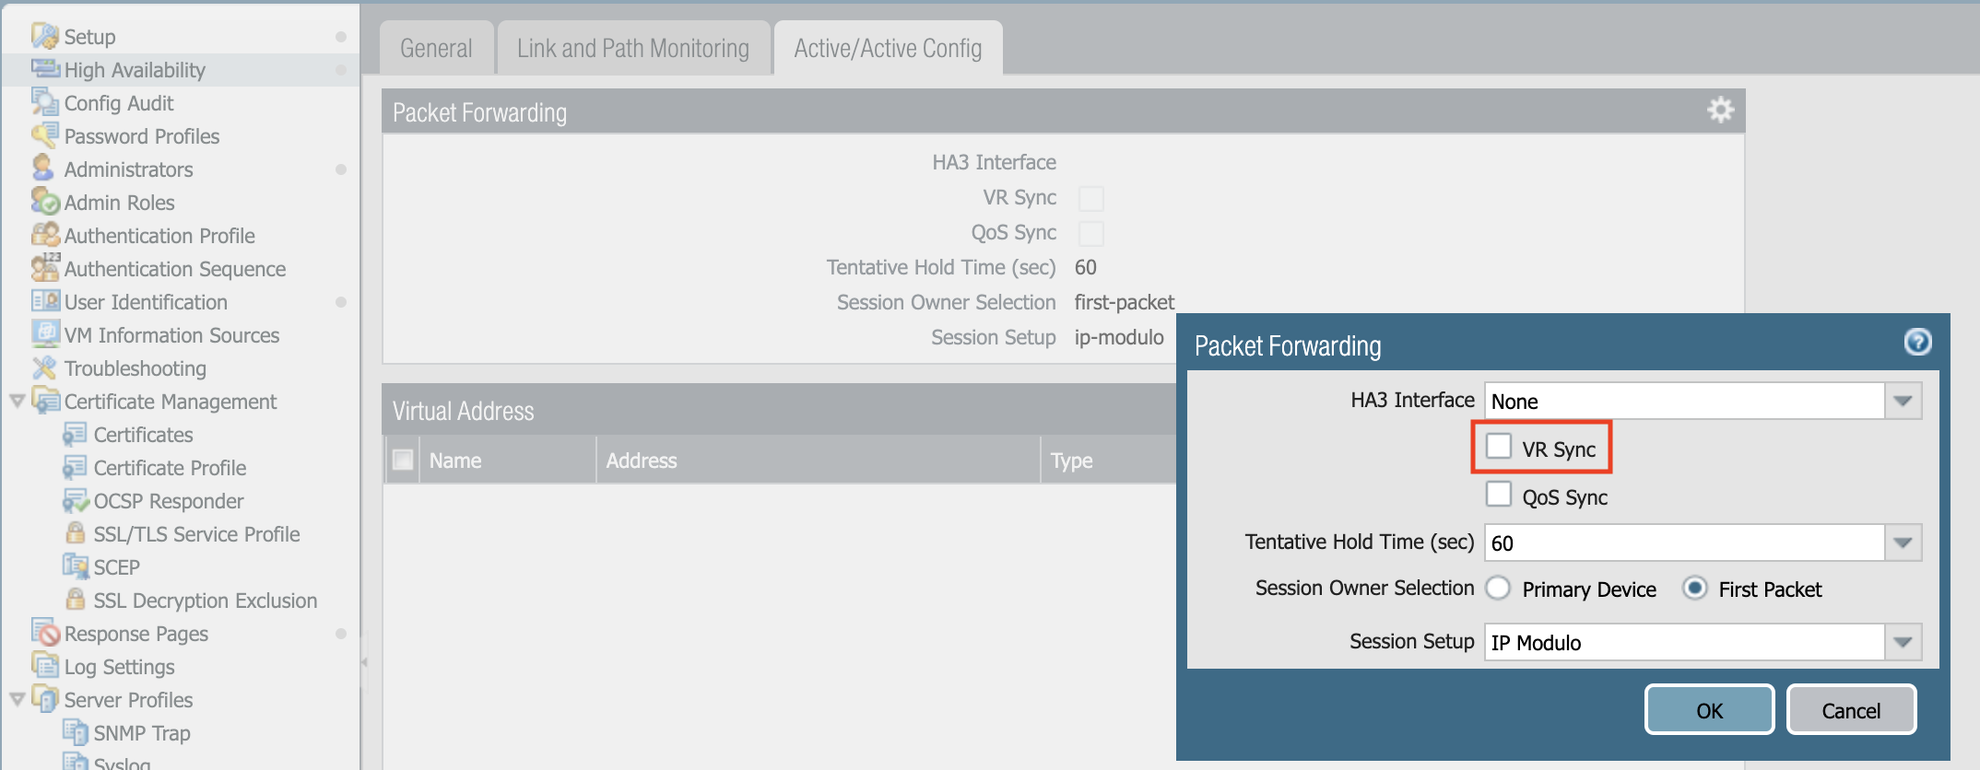Open the HA3 Interface dropdown arrow
Image resolution: width=1980 pixels, height=770 pixels.
coord(1903,402)
